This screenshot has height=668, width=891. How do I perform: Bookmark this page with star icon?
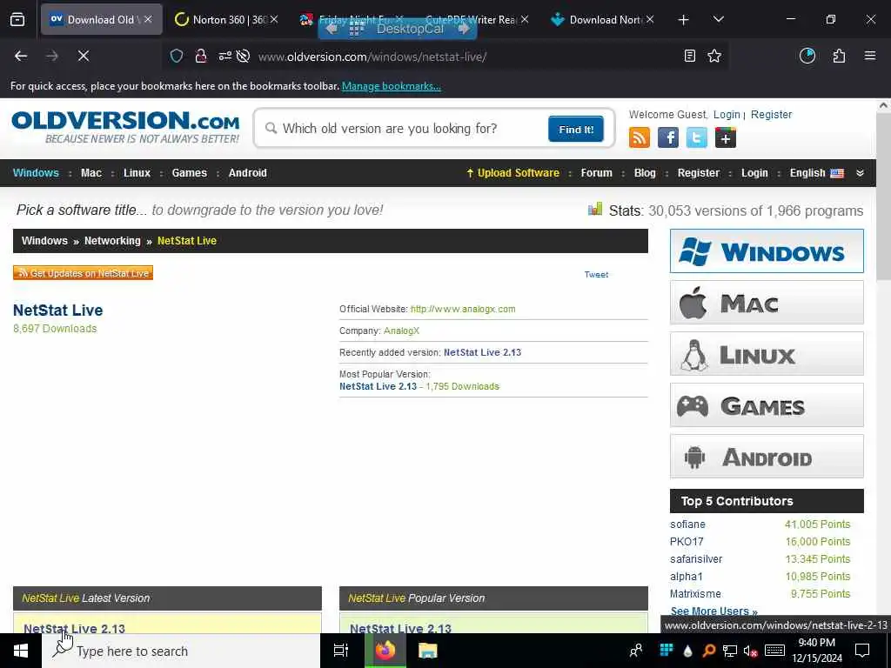tap(714, 56)
